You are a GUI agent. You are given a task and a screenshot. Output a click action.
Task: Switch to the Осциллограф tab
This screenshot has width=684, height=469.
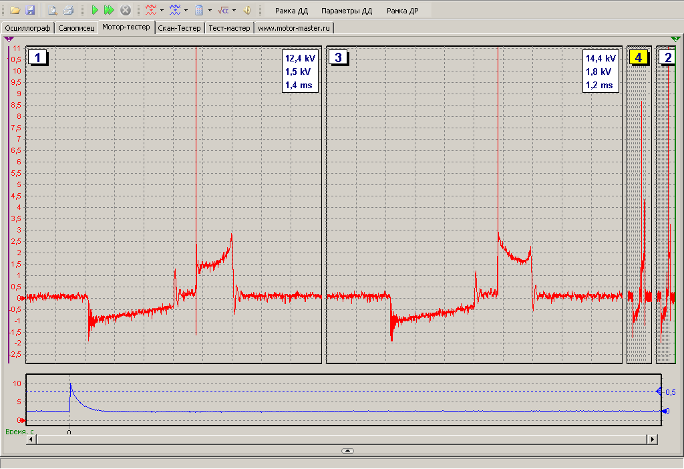[27, 28]
